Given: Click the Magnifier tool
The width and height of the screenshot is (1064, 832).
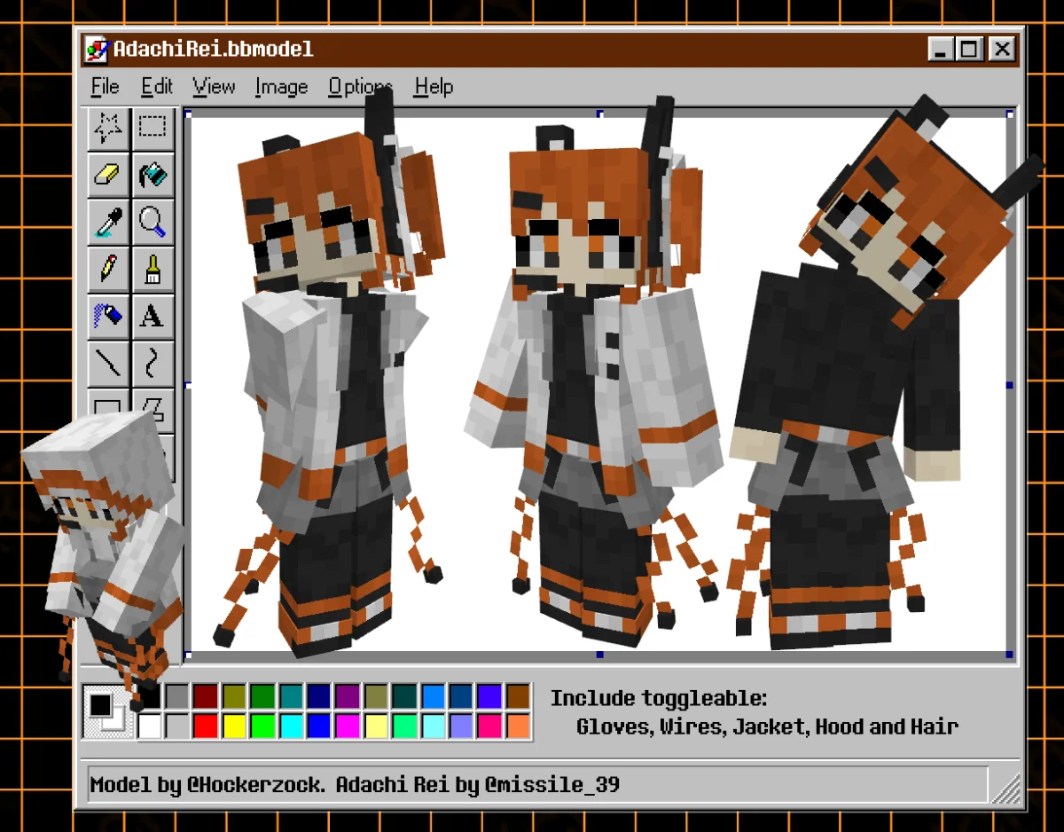Looking at the screenshot, I should pyautogui.click(x=153, y=222).
